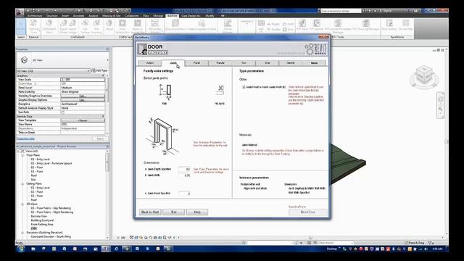Open the 3D View type dropdown
The image size is (464, 261).
pos(107,60)
